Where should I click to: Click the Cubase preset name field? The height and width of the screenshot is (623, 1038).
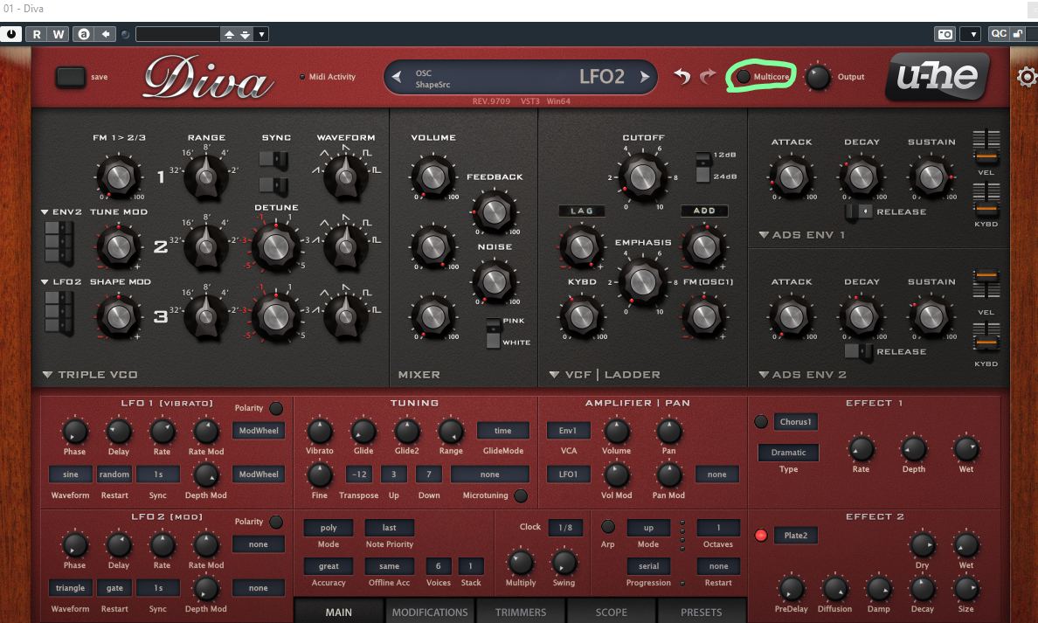point(177,34)
